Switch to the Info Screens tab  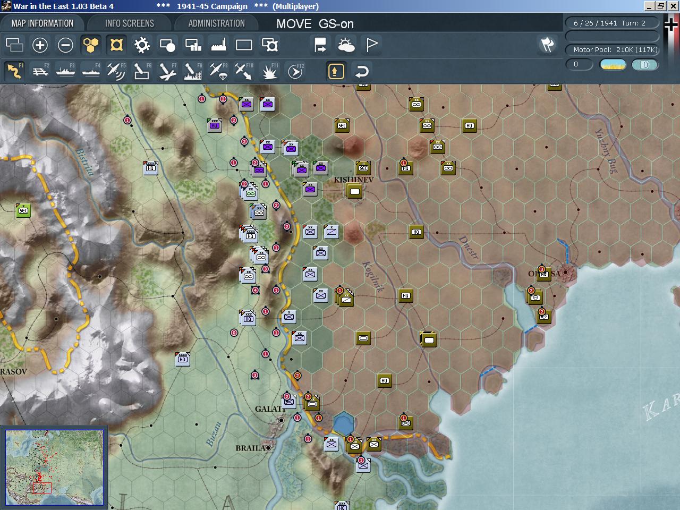coord(130,23)
